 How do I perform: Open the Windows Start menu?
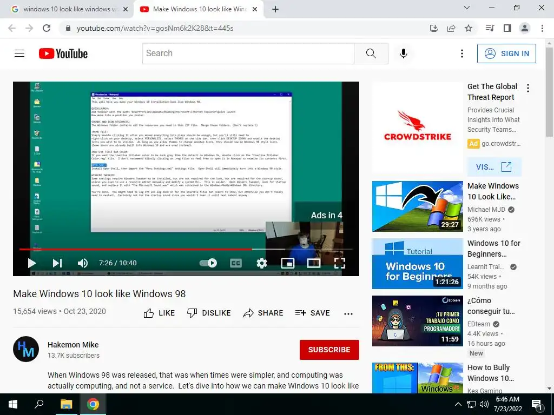(x=13, y=404)
